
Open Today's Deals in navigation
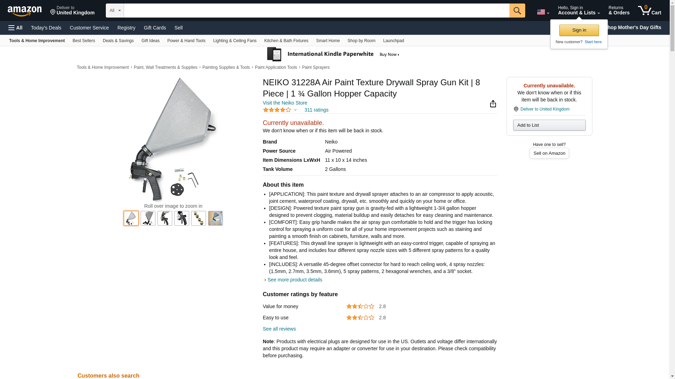coord(46,28)
